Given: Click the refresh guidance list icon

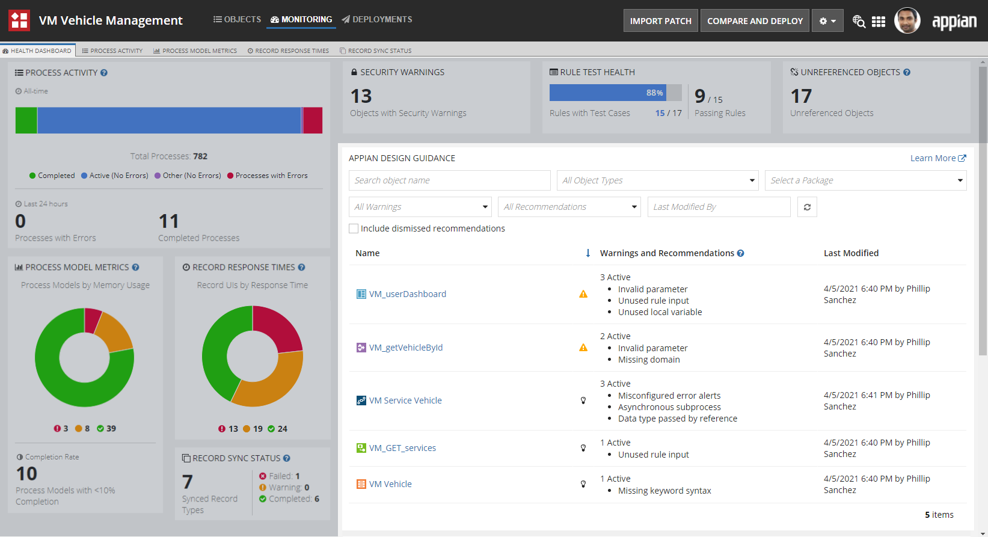Looking at the screenshot, I should (807, 207).
